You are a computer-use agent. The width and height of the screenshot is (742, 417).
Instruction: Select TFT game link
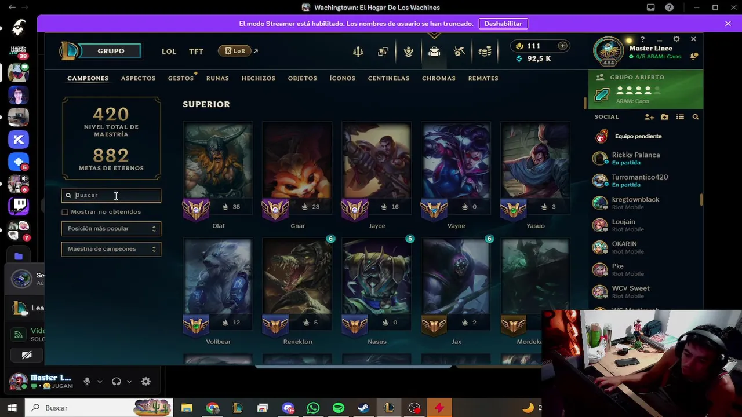196,52
